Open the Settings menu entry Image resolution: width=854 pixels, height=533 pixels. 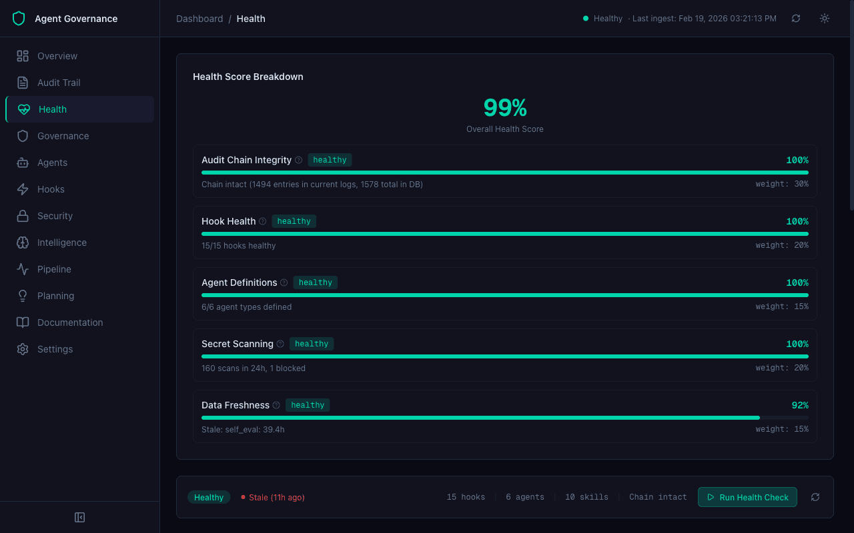pyautogui.click(x=55, y=349)
